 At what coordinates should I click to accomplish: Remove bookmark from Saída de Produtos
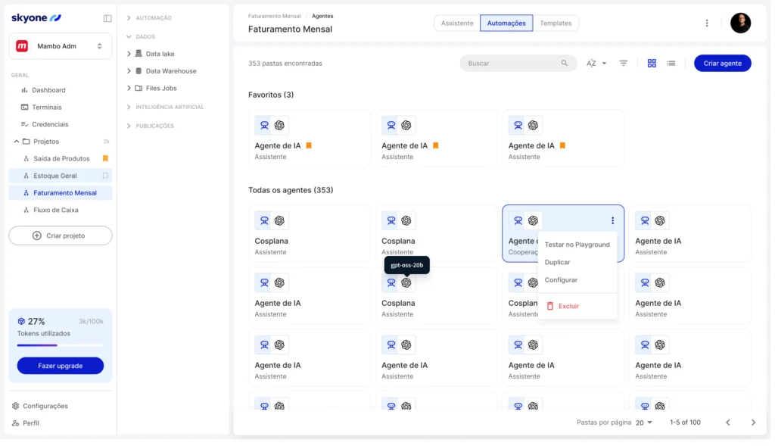(105, 158)
